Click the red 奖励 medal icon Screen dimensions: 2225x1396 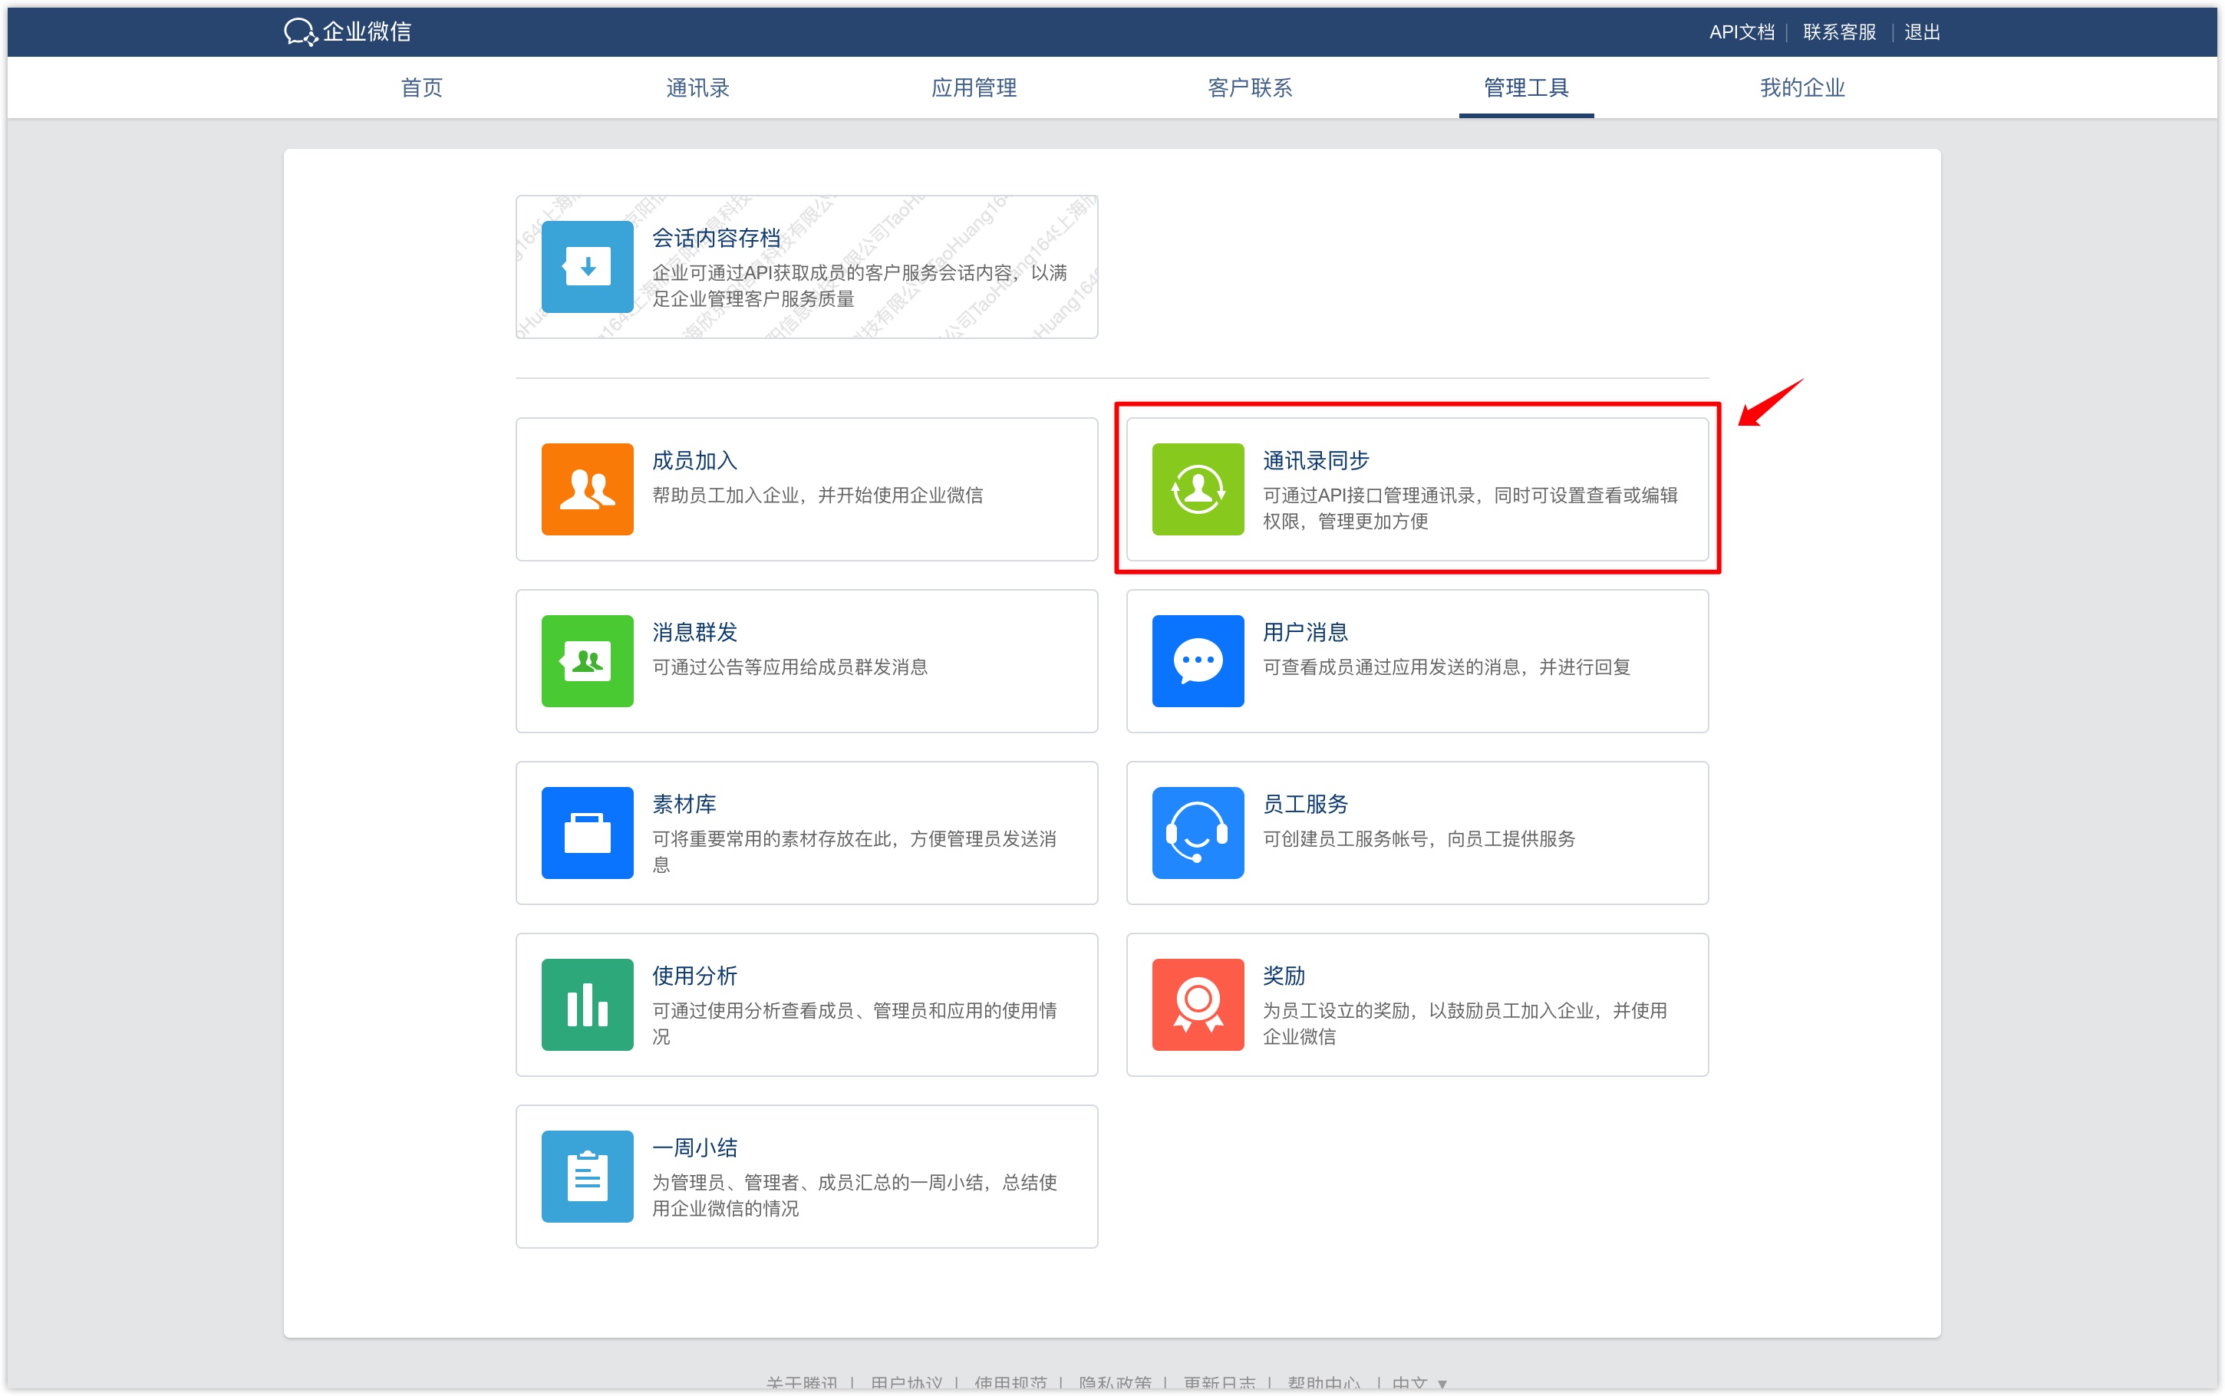(1198, 1005)
